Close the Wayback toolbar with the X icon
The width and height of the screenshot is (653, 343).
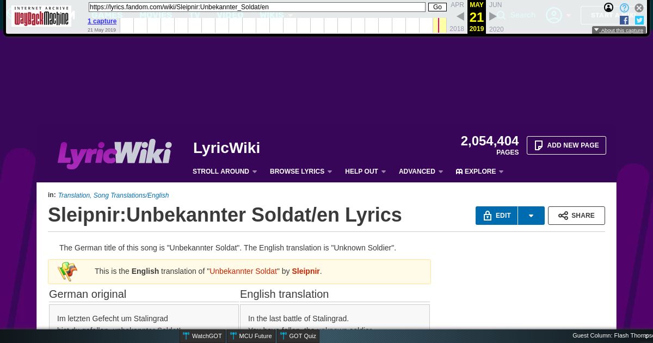coord(639,8)
